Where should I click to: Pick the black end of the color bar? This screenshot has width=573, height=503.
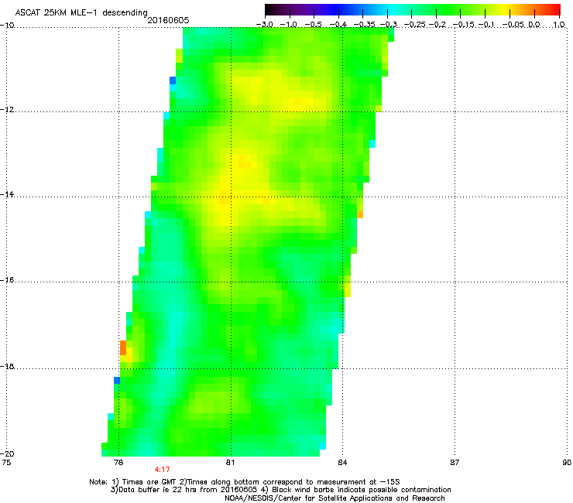coord(270,9)
